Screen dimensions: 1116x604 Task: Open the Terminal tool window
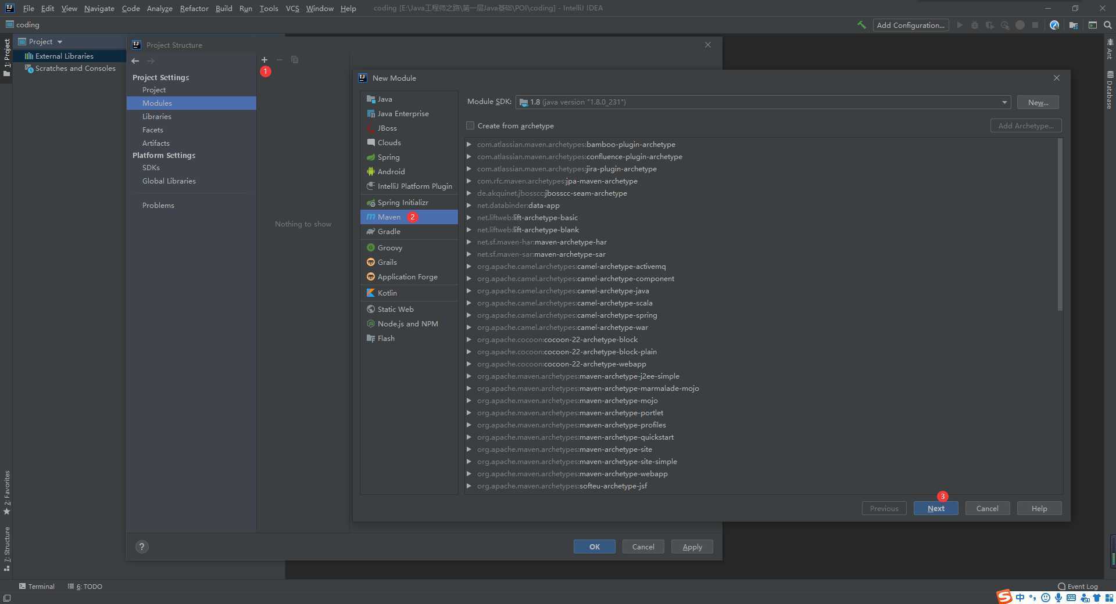(x=37, y=587)
